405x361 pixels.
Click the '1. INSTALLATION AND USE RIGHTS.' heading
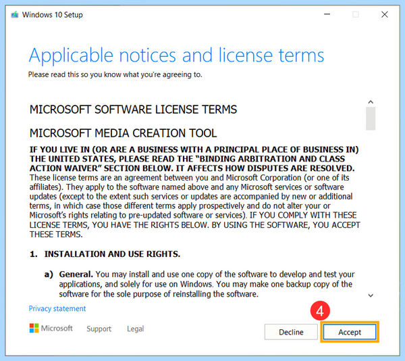[x=105, y=254]
